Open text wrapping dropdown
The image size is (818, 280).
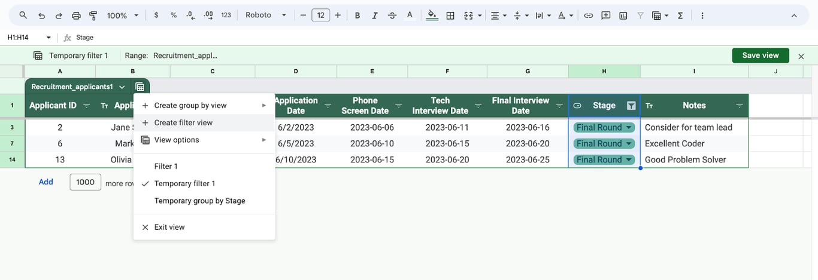point(542,16)
